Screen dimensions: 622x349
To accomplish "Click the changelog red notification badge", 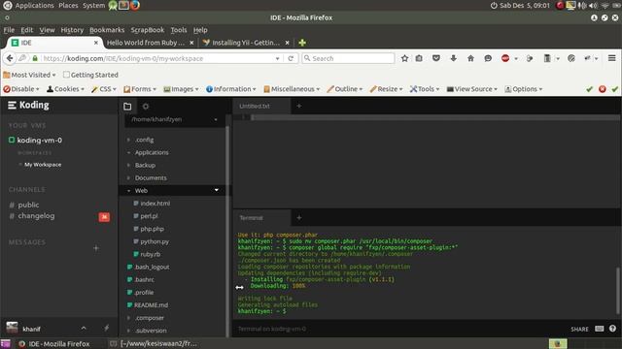I will 104,217.
